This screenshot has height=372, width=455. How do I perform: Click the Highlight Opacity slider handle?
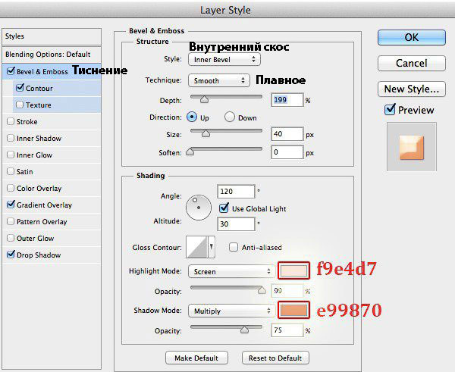point(262,290)
